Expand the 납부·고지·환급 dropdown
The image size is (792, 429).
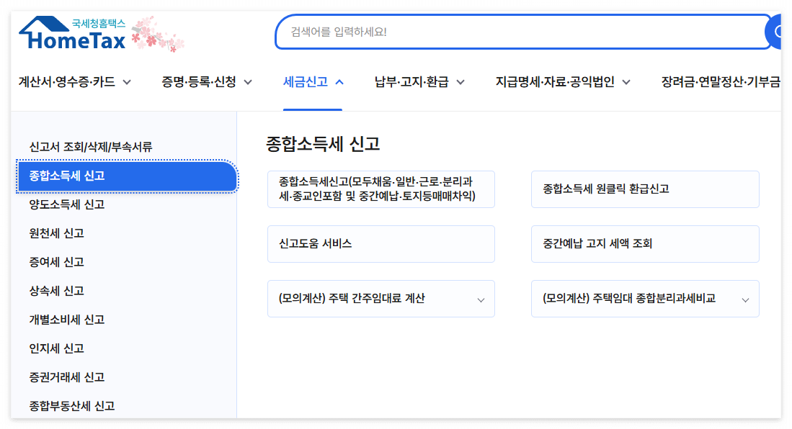tap(458, 83)
